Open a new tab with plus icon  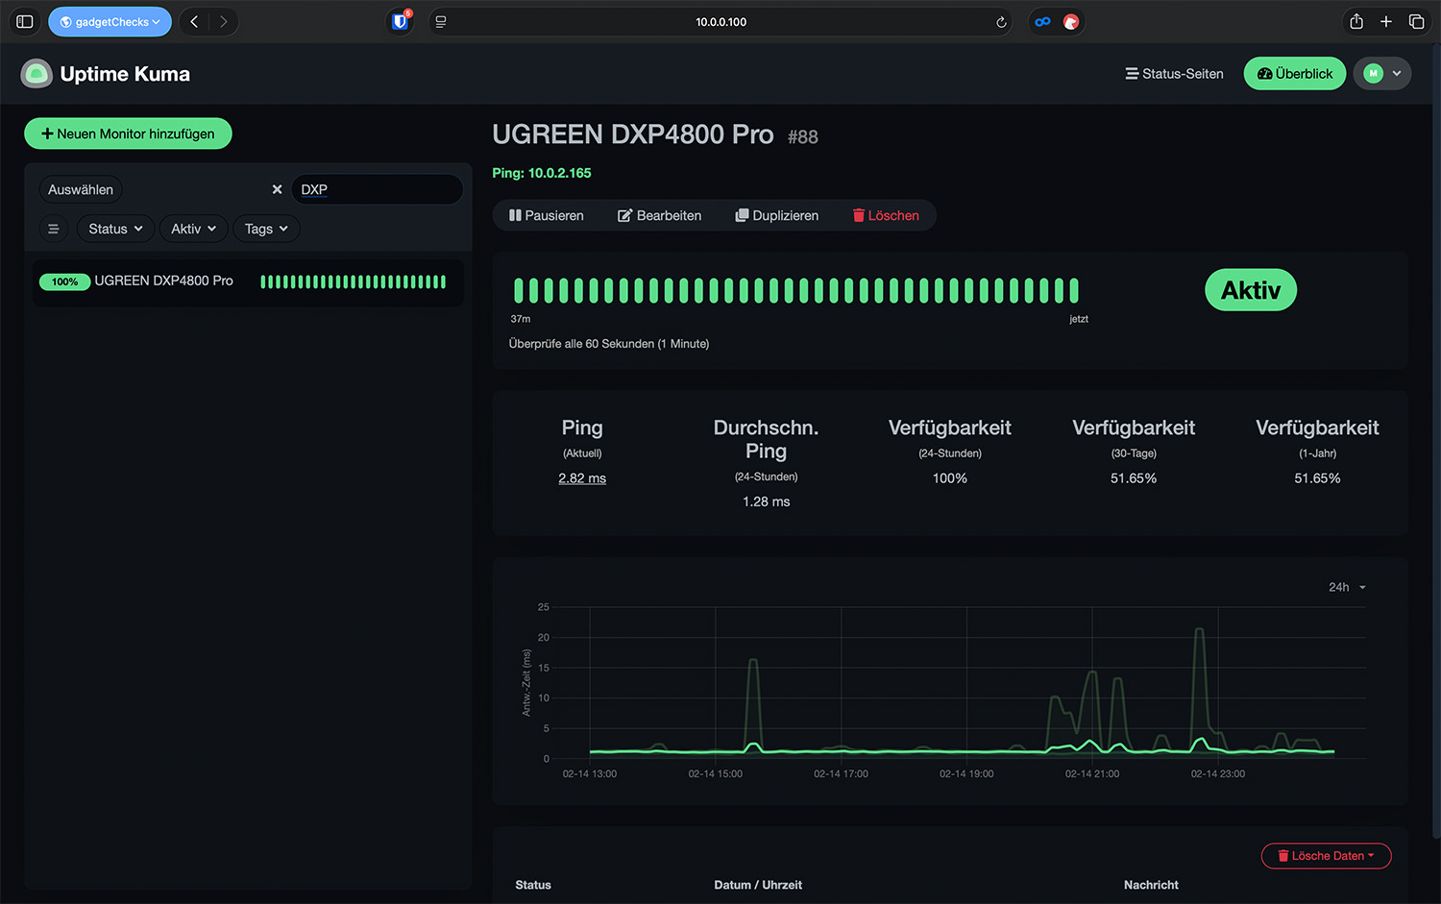pos(1385,22)
